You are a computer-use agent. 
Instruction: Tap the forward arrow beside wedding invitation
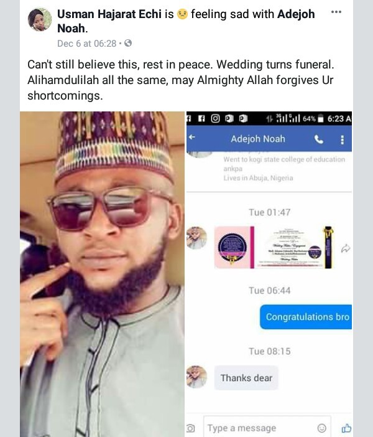tap(346, 248)
